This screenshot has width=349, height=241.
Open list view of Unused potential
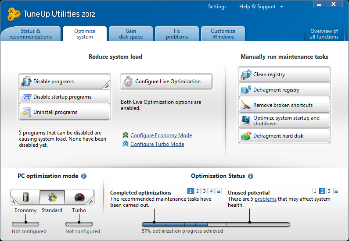tap(336, 191)
